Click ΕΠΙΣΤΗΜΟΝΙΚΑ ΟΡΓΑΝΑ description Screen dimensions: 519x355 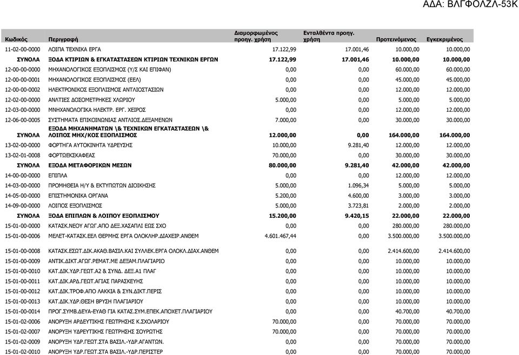tap(78, 196)
